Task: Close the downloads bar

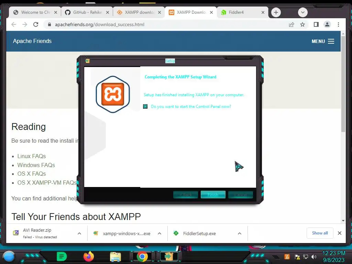Action: [x=340, y=233]
